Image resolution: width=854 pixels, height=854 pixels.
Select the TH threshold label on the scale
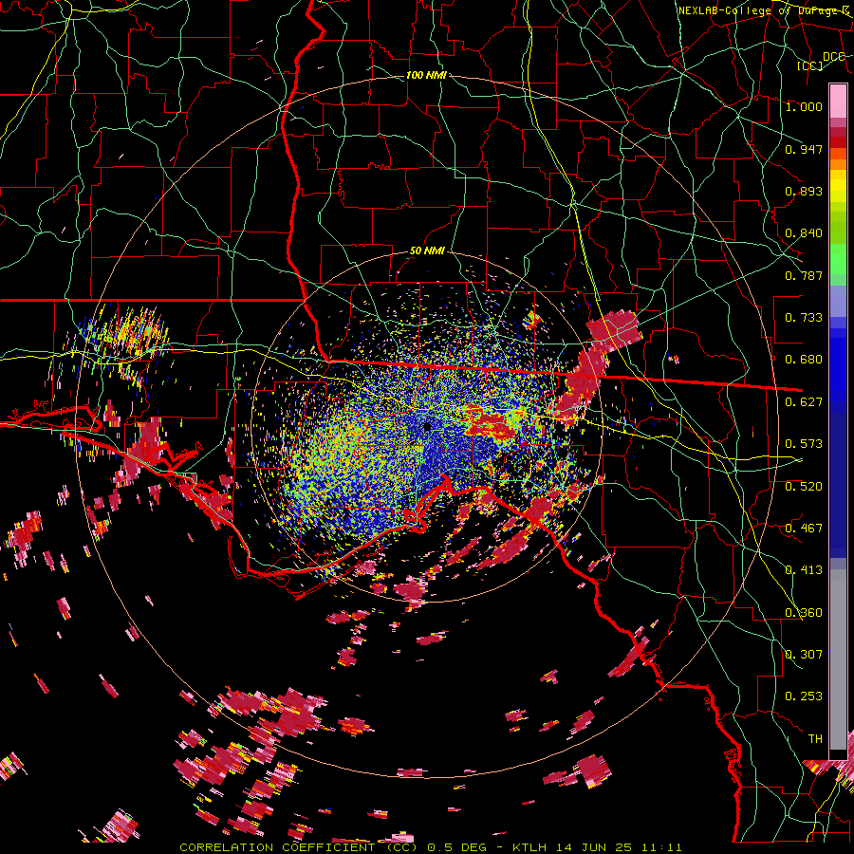point(815,739)
